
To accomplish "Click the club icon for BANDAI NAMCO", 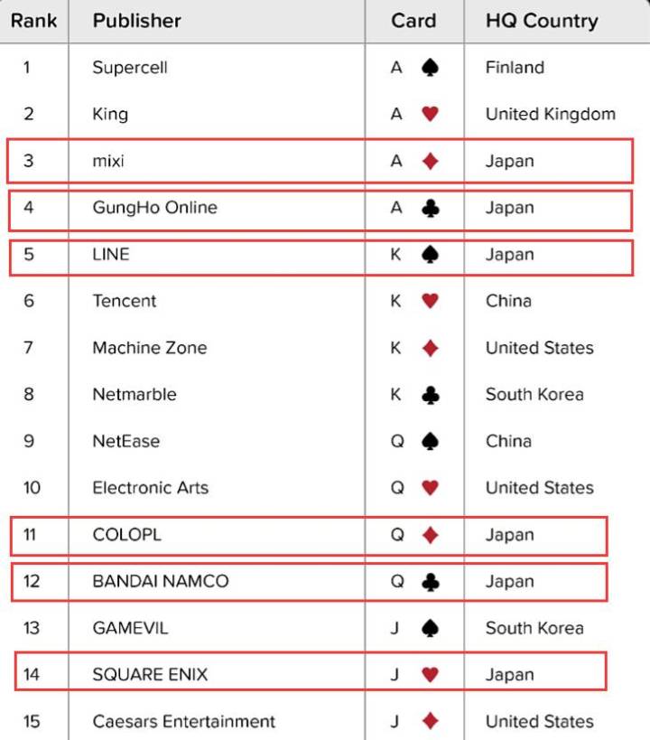I will point(431,582).
